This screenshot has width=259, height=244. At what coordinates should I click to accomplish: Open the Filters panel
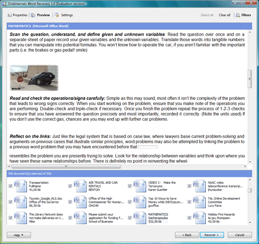[243, 15]
